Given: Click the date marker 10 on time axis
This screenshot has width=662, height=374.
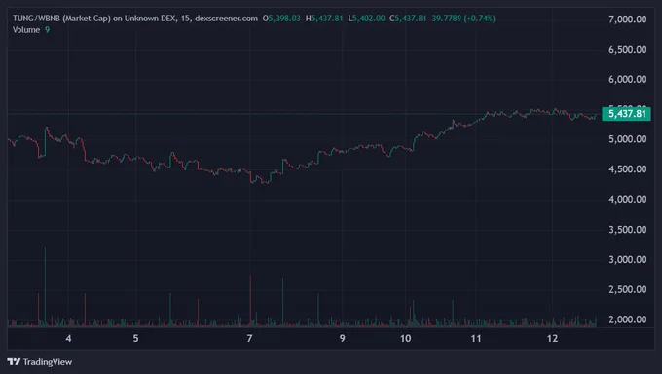Looking at the screenshot, I should click(x=406, y=338).
